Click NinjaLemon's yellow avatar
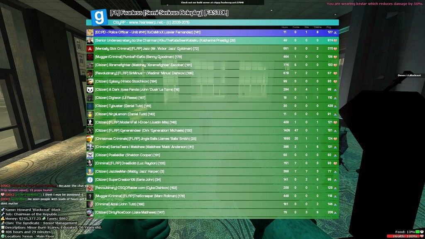 pyautogui.click(x=90, y=115)
